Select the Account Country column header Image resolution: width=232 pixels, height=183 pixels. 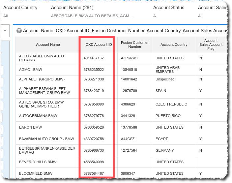[x=174, y=45]
